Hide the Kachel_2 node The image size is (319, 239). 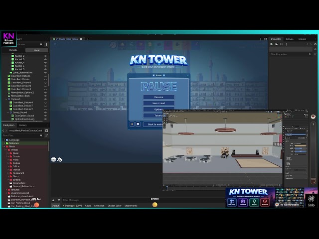[x=45, y=56]
